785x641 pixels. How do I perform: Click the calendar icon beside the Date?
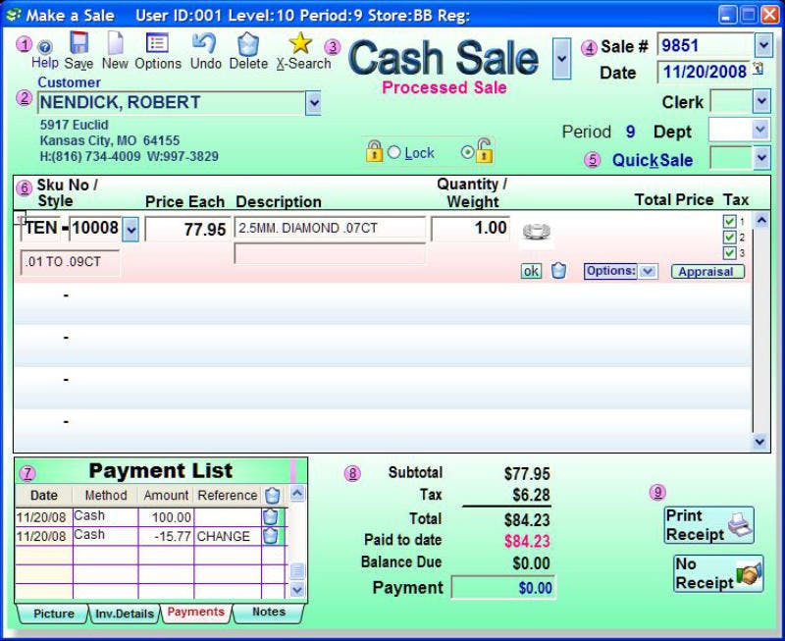(x=759, y=68)
